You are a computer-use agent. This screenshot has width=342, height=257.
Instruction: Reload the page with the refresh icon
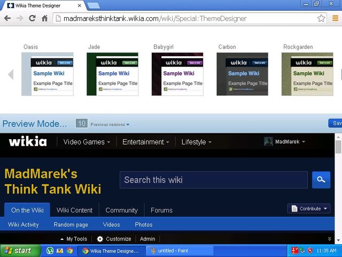pyautogui.click(x=32, y=18)
